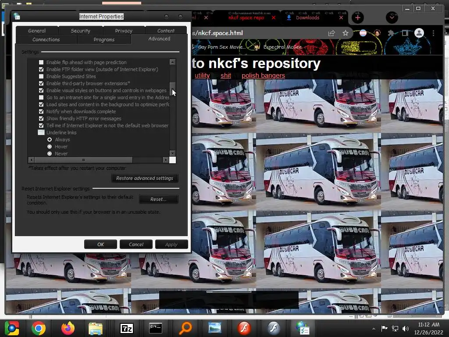This screenshot has height=337, width=449.
Task: Close the Downloads tab
Action: pyautogui.click(x=341, y=18)
